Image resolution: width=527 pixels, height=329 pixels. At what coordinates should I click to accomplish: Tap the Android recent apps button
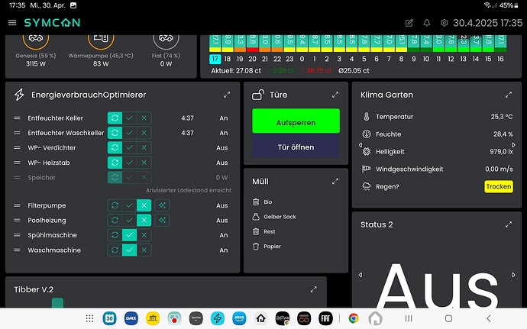(409, 318)
